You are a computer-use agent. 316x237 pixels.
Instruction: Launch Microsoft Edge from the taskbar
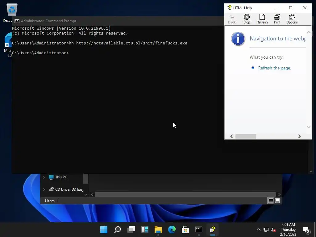(172, 230)
